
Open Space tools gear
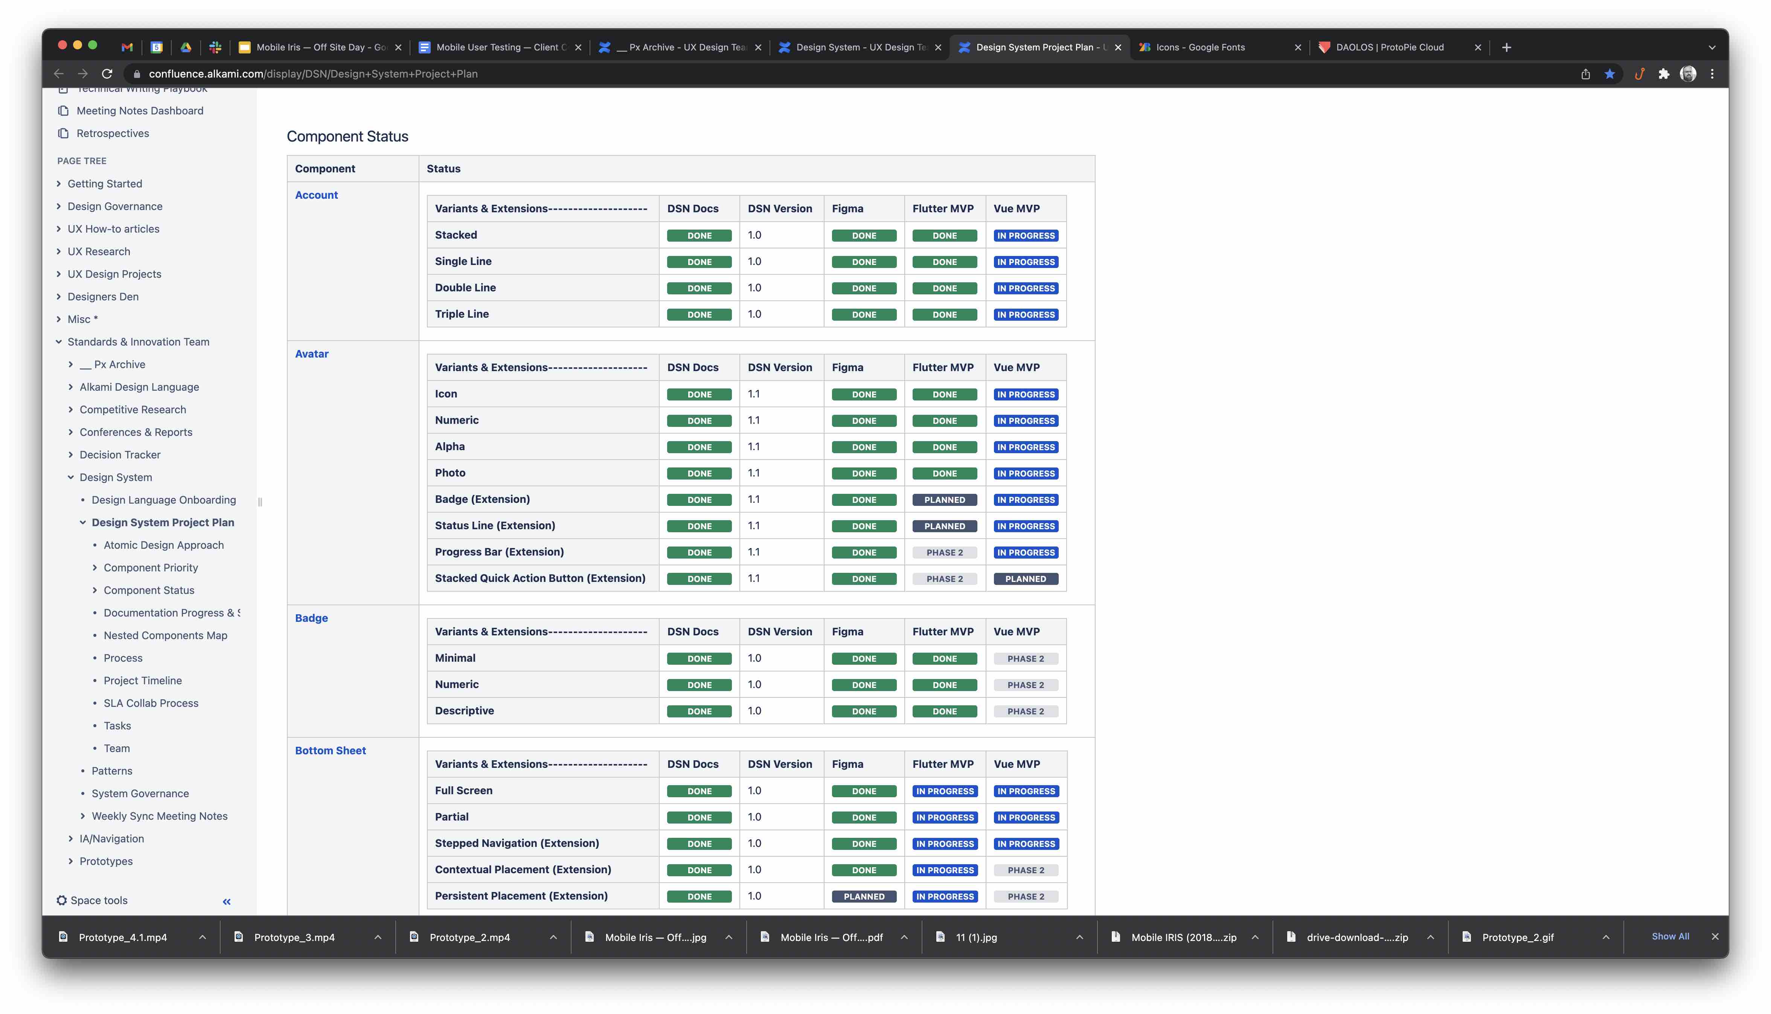click(62, 900)
